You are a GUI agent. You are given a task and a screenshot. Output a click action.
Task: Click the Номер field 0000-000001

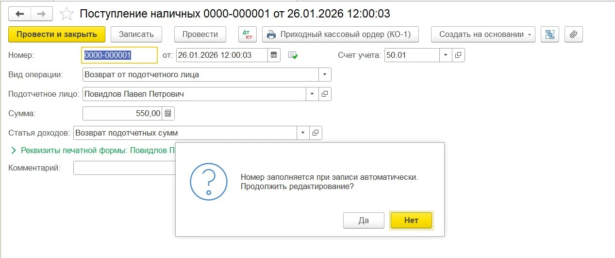[119, 55]
